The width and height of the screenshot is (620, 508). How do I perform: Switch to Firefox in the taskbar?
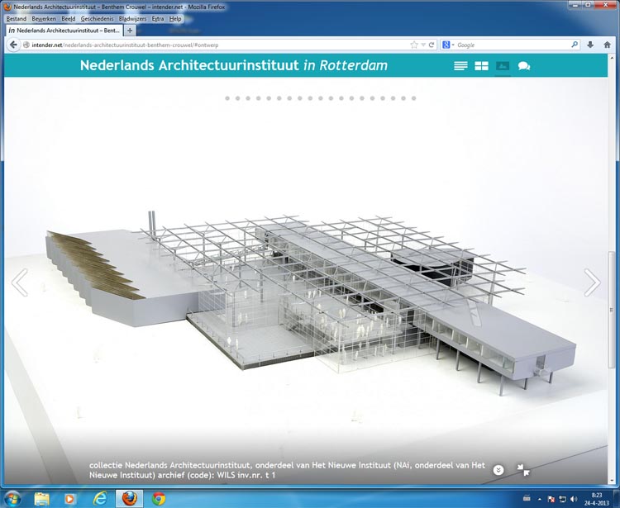point(129,499)
